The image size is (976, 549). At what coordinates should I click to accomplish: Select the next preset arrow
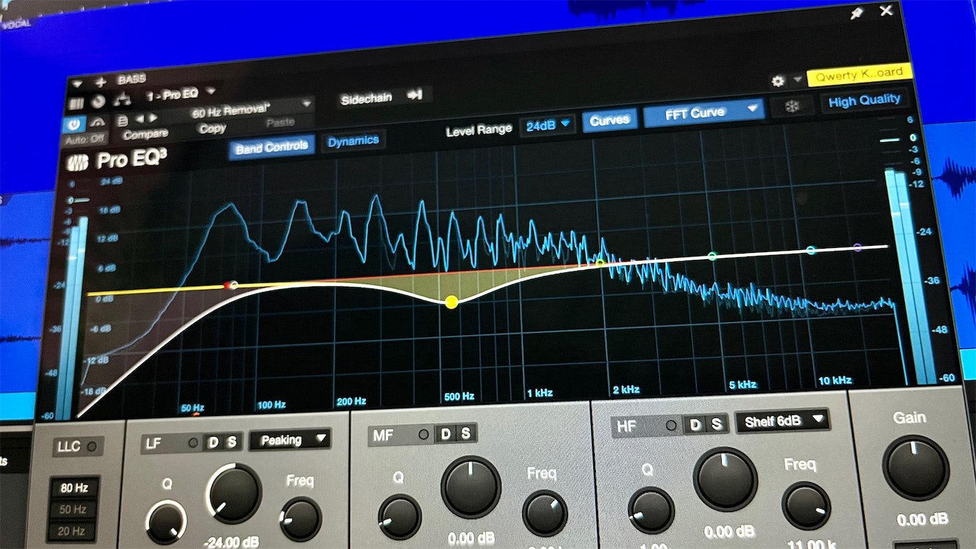(x=153, y=118)
